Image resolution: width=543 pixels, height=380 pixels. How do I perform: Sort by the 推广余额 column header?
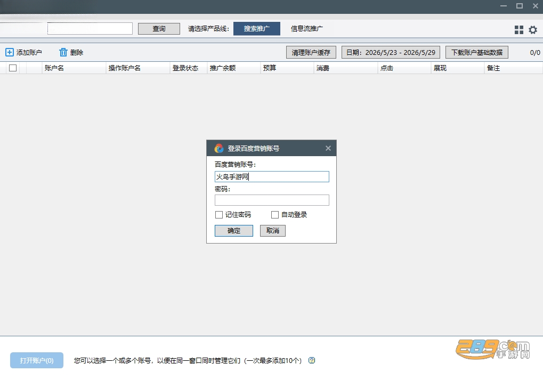tap(233, 68)
